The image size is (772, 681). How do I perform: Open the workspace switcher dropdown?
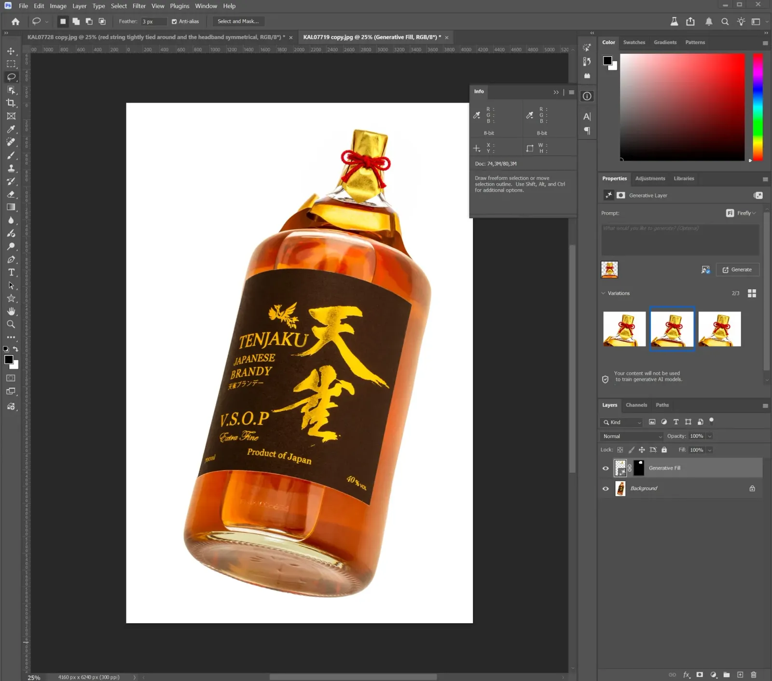click(x=759, y=21)
